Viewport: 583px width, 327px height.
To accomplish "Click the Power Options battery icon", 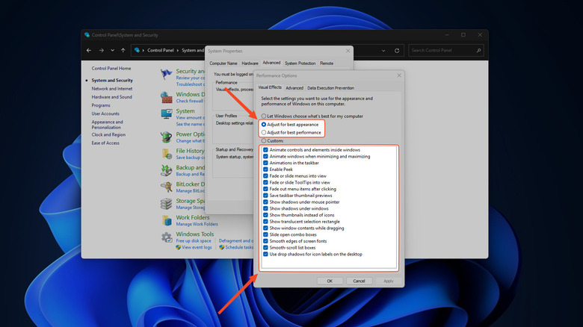I will (167, 138).
